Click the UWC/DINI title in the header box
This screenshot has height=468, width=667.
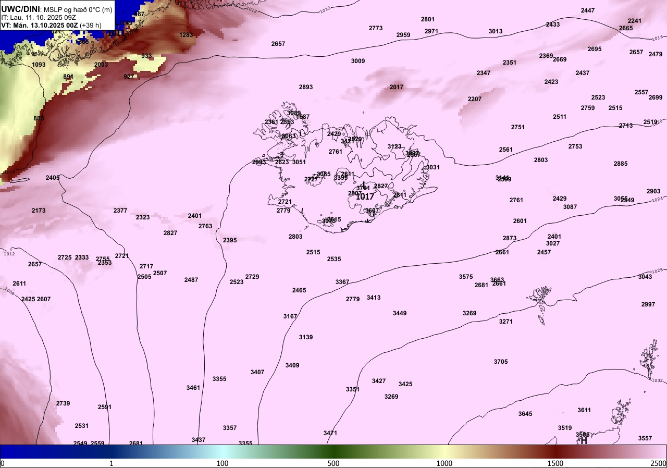(x=20, y=9)
